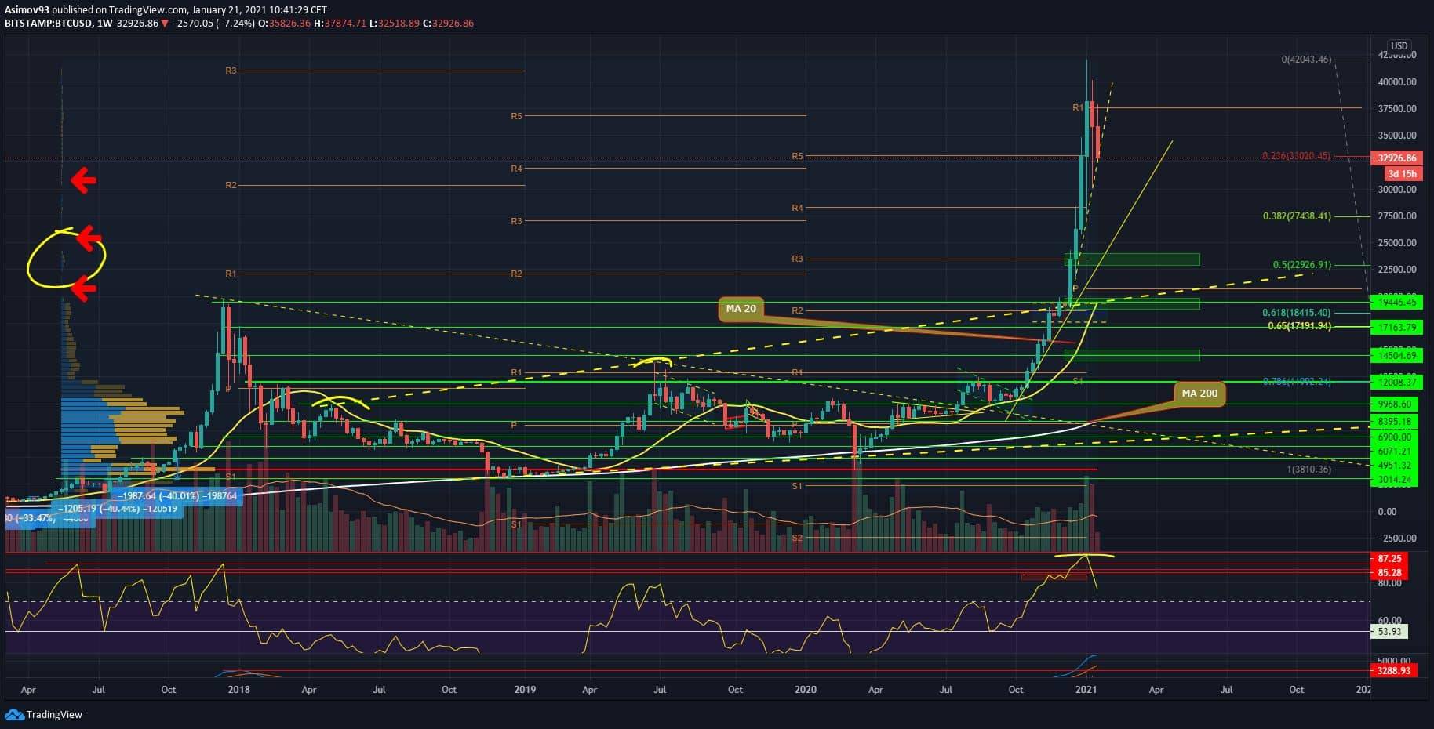Click the 87.25 red RSI level label
Image resolution: width=1434 pixels, height=729 pixels.
point(1389,559)
